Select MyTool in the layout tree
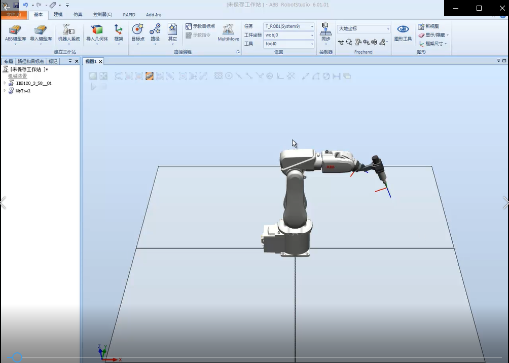509x363 pixels. coord(23,91)
